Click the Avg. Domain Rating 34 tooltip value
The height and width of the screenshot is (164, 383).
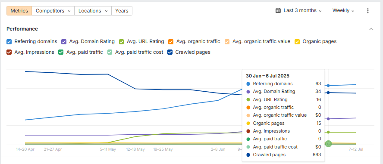coord(318,92)
